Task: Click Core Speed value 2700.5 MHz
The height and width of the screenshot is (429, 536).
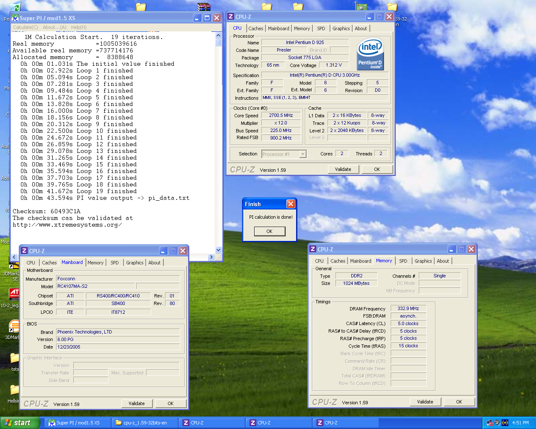Action: tap(281, 115)
